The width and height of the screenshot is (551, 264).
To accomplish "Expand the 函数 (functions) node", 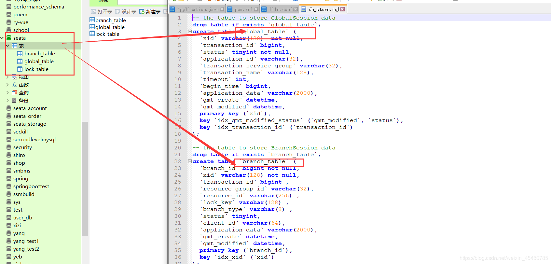I will [x=7, y=85].
